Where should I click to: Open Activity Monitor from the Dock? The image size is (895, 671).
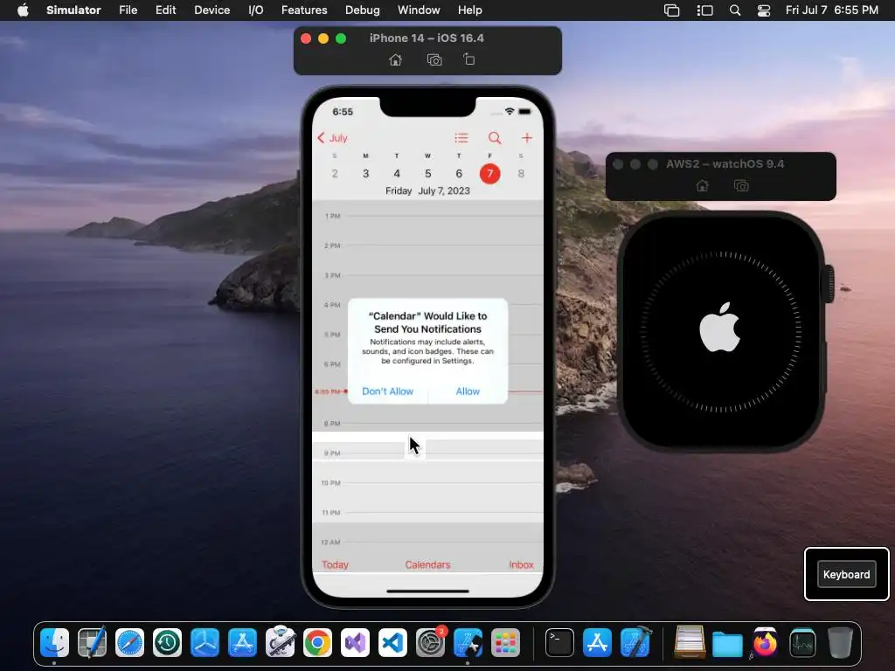click(802, 643)
